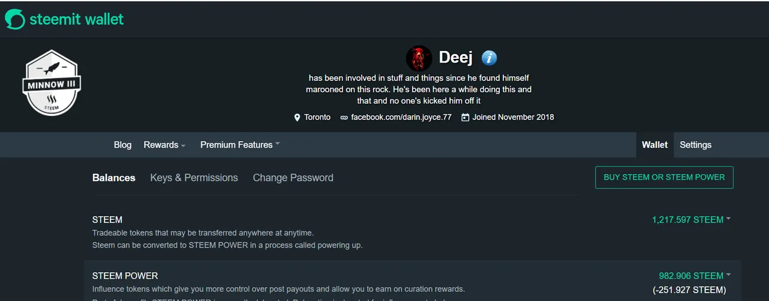Switch to Keys & Permissions
This screenshot has width=769, height=301.
[x=194, y=178]
